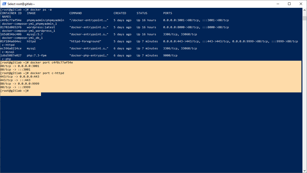Click the container ID ec596a8214ce
This screenshot has width=307, height=173.
11,48
